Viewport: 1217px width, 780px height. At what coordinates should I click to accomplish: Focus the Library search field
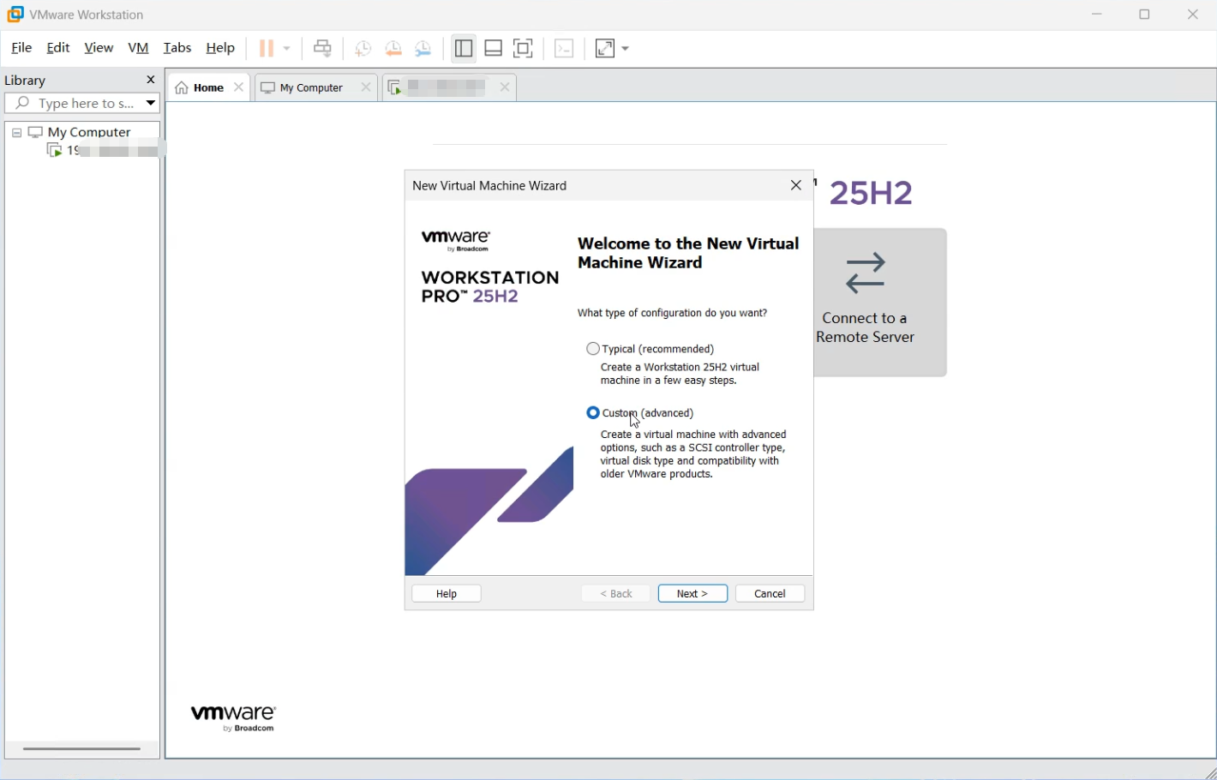(82, 103)
